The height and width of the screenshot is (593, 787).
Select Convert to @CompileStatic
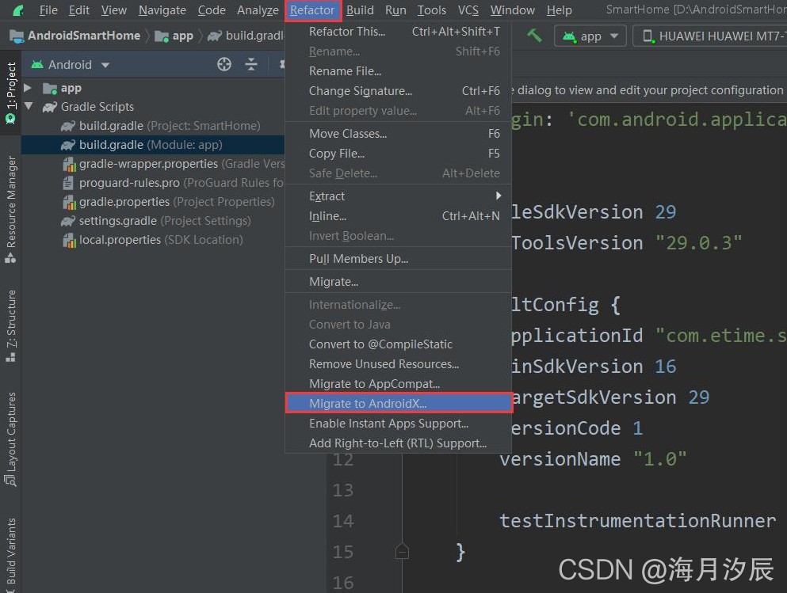399,344
